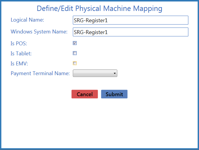The image size is (199, 150).
Task: Open the Payment Terminal Name dropdown
Action: (x=95, y=73)
